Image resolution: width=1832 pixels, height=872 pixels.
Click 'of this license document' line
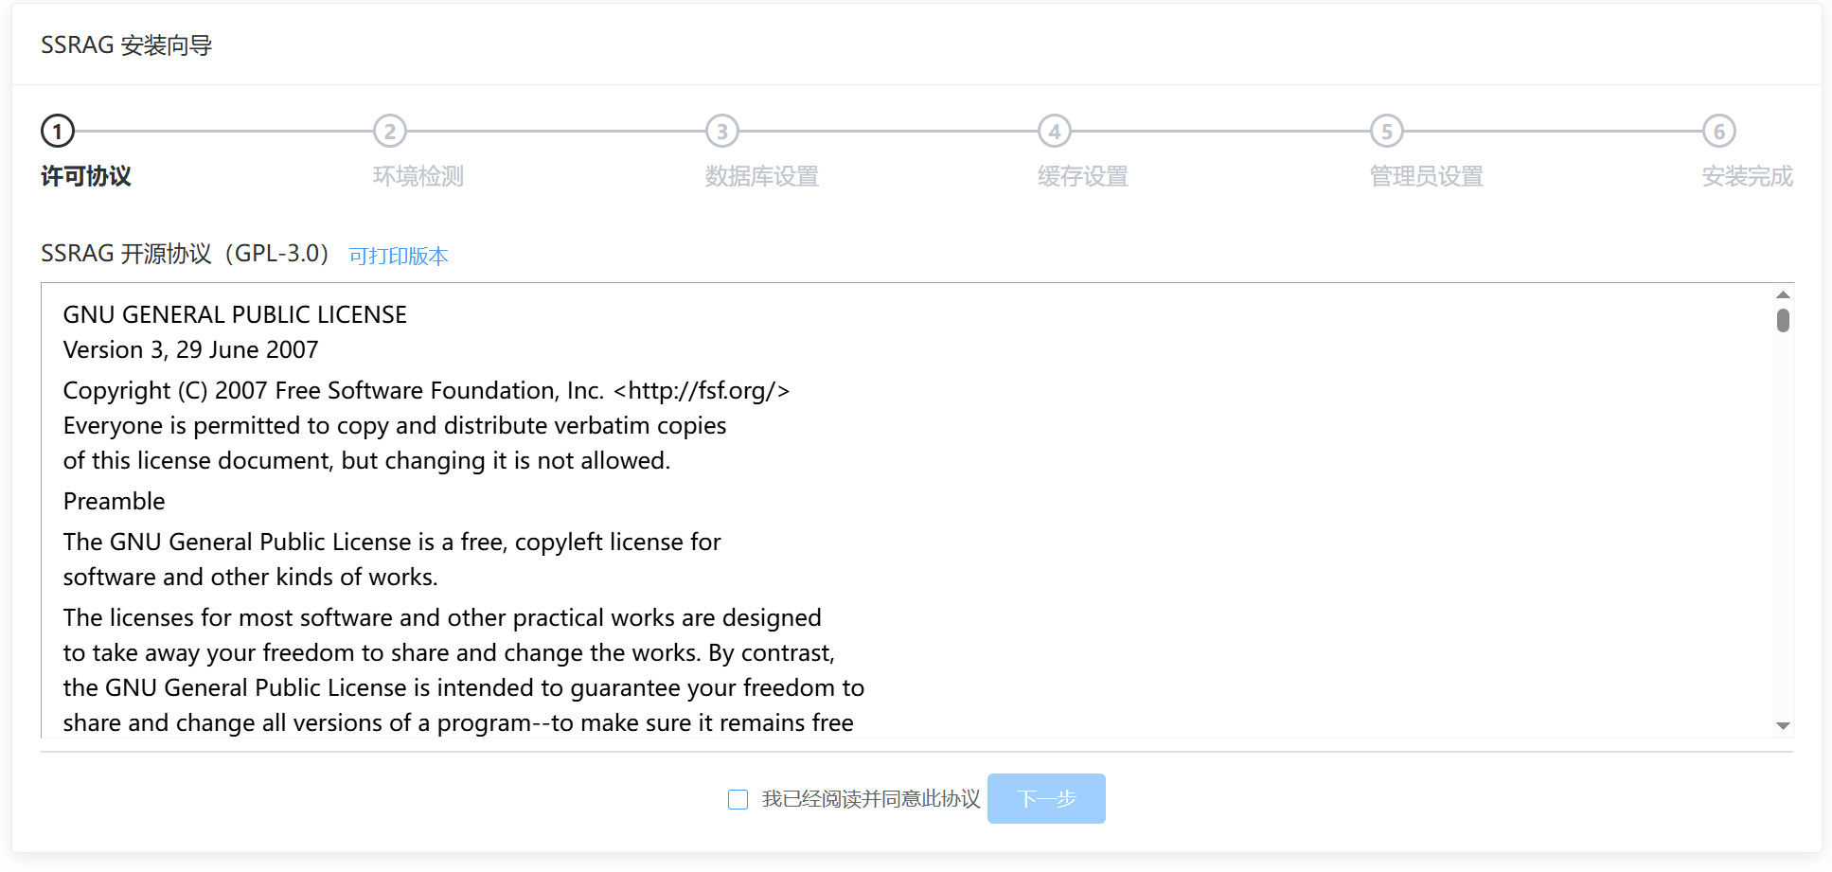366,460
